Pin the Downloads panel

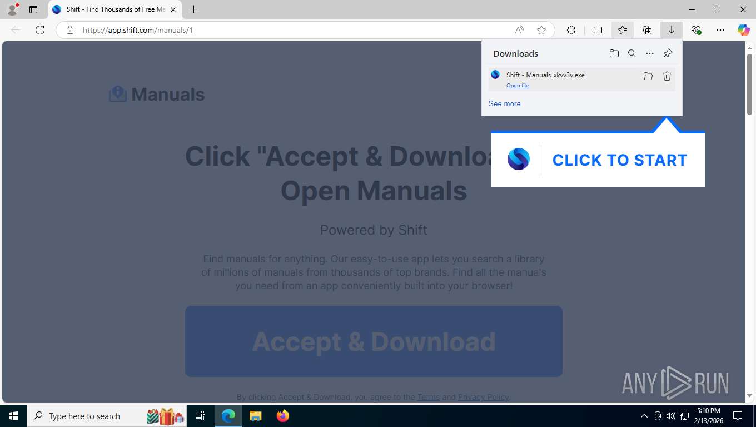(668, 53)
